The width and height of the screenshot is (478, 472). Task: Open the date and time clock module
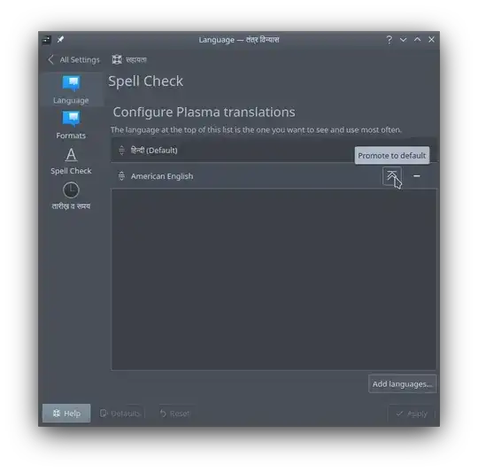pos(71,196)
